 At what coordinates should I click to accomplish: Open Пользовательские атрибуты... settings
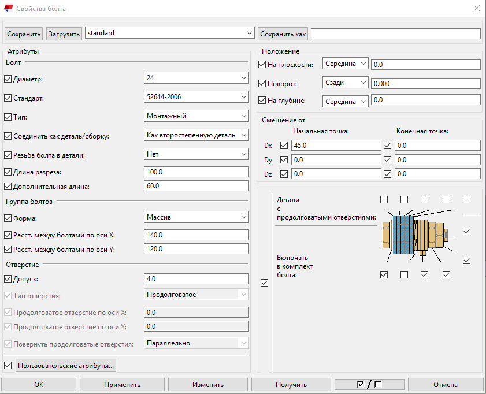pyautogui.click(x=66, y=365)
